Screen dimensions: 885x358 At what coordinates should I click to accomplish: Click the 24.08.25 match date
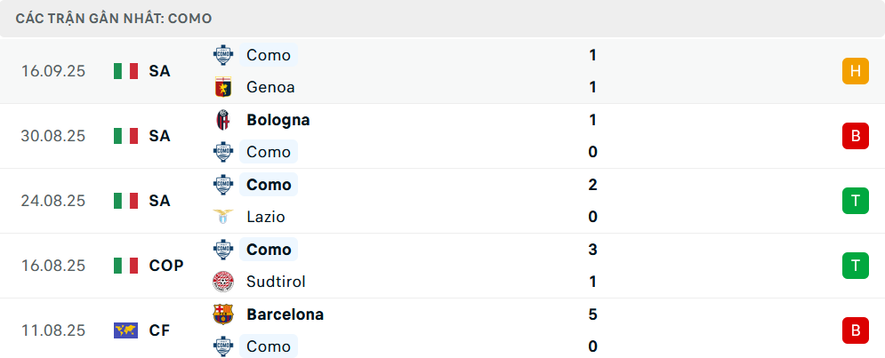coord(53,201)
